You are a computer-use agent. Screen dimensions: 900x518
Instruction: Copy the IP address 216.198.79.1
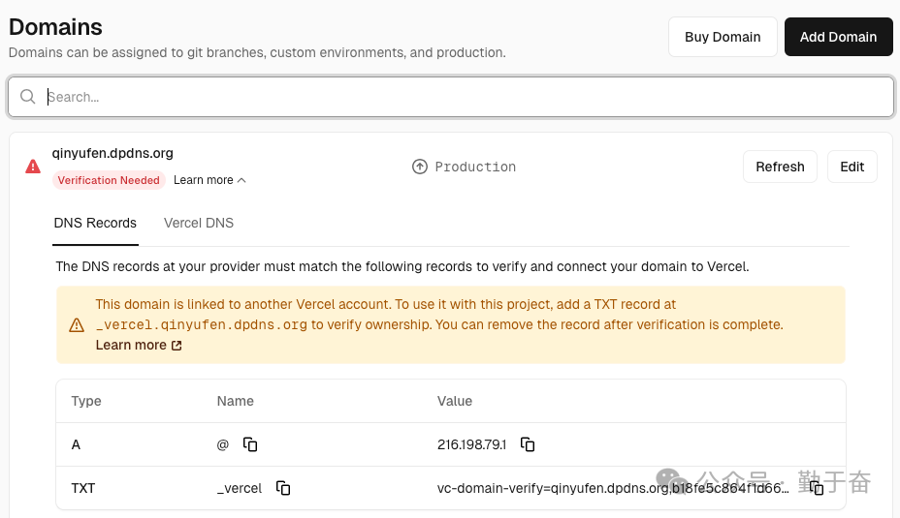point(528,444)
